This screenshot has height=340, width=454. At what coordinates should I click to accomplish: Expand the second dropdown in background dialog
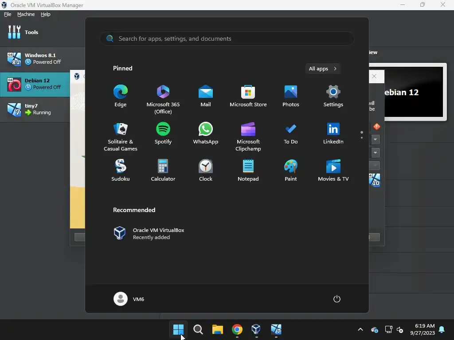(x=375, y=152)
